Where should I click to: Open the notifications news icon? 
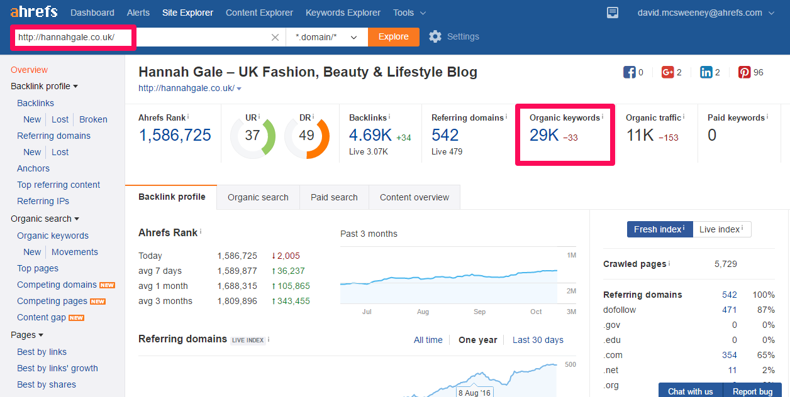tap(613, 13)
